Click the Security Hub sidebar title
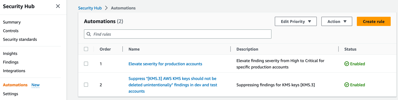This screenshot has width=398, height=100. 19,6
